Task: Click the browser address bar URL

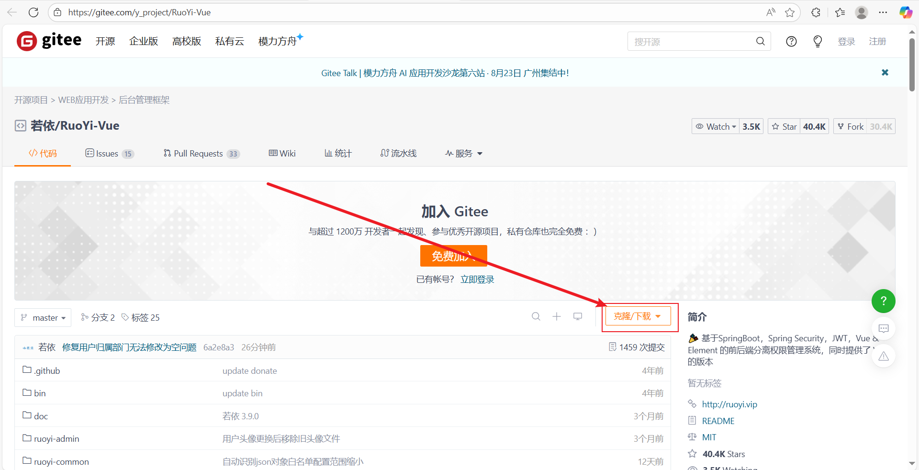Action: (x=139, y=12)
